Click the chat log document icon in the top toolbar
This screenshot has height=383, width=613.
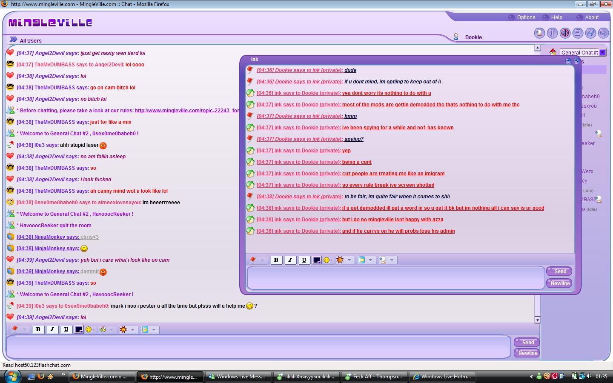tap(578, 33)
